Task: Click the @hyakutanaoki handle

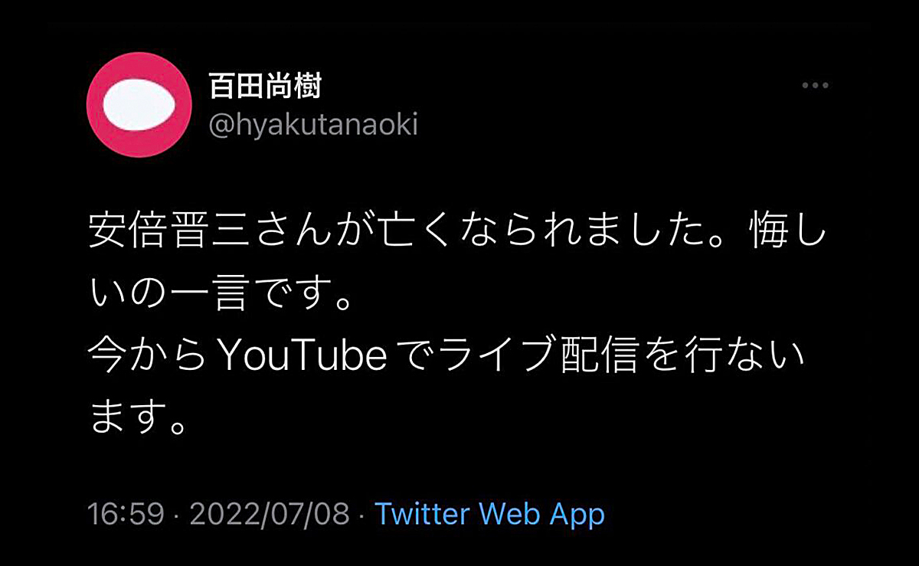Action: (313, 125)
